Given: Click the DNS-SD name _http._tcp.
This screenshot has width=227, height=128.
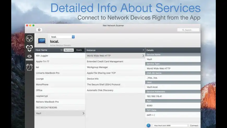Looking at the screenshot, I should [x=173, y=78].
